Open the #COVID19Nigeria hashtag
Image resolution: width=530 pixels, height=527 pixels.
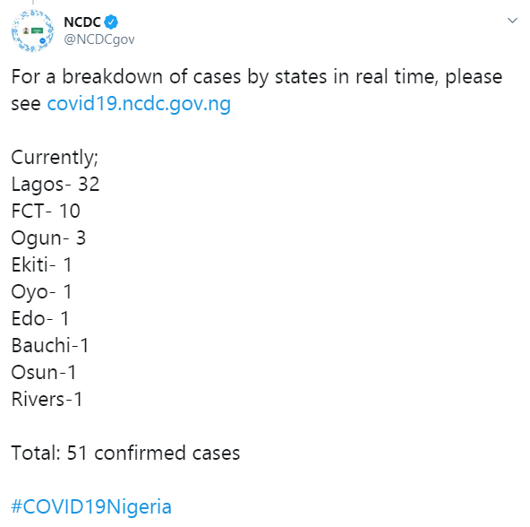[x=91, y=506]
